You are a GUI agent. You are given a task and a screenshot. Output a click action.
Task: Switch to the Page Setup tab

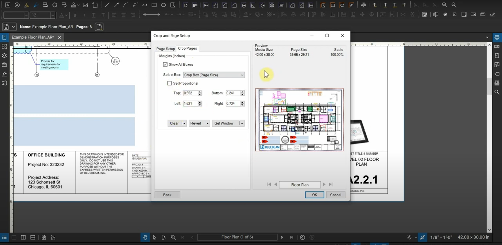(165, 49)
